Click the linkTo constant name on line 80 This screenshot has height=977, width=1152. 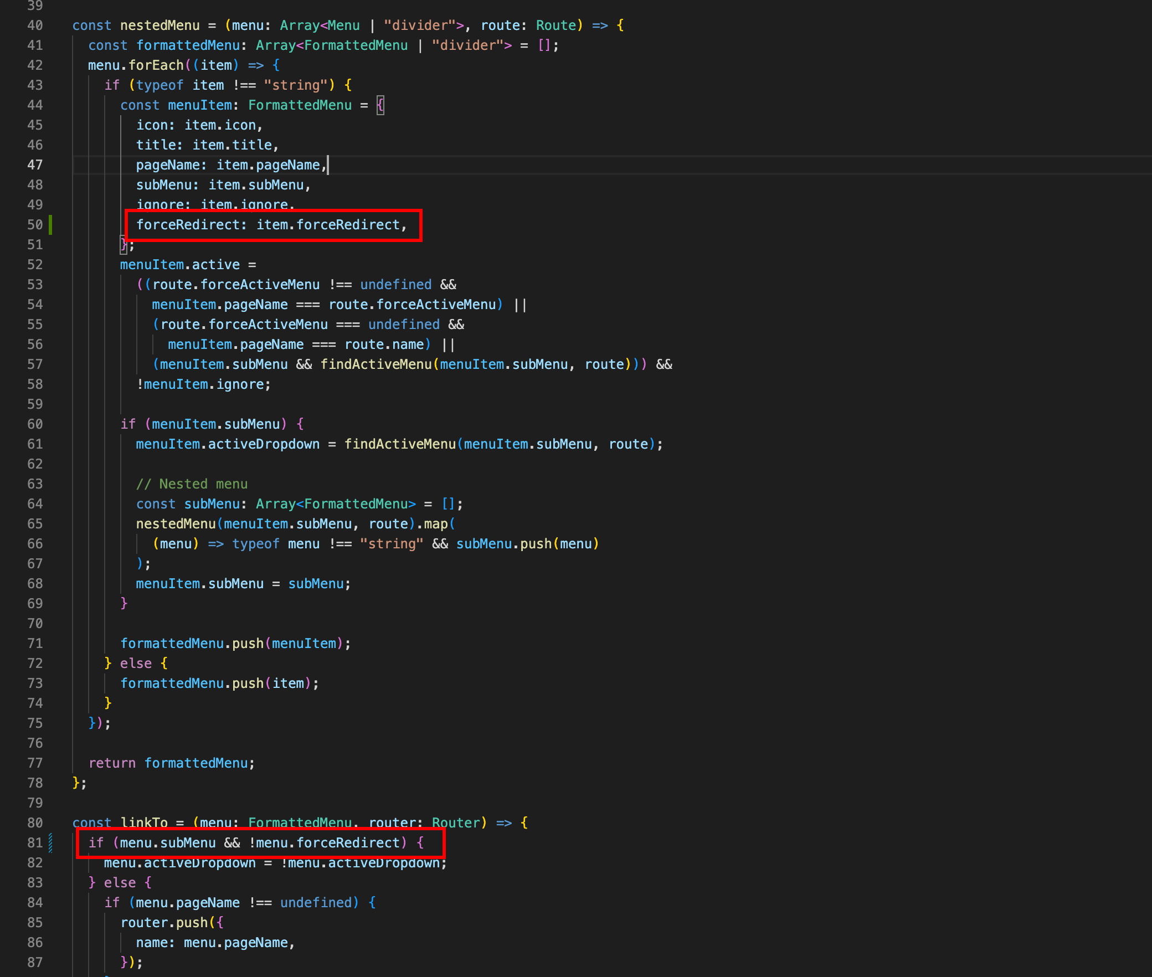pyautogui.click(x=144, y=822)
